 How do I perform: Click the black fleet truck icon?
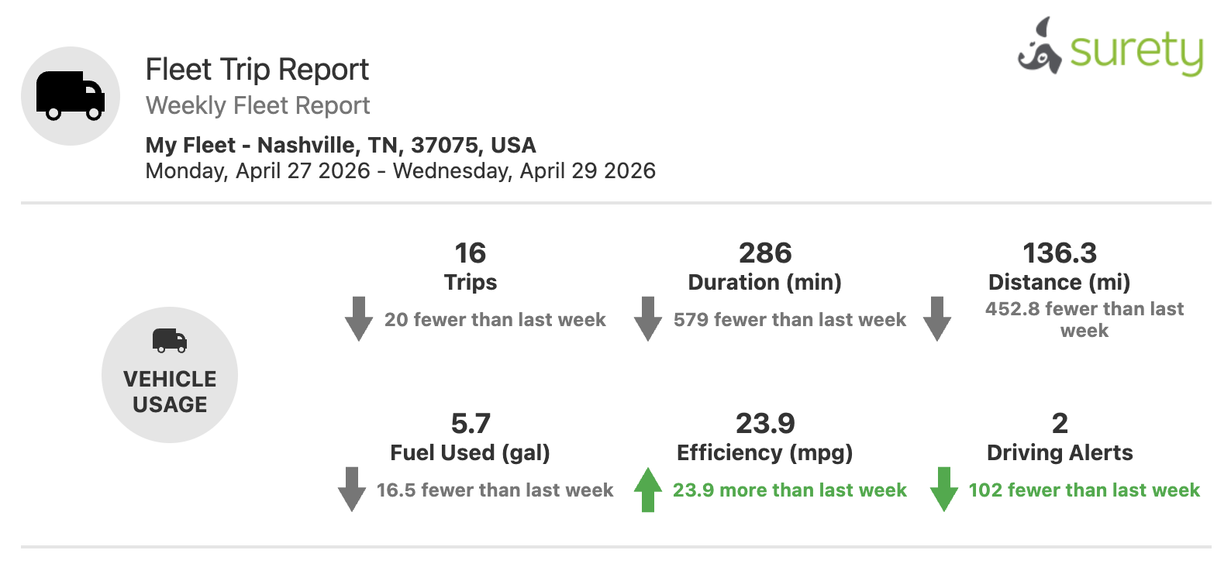(71, 96)
